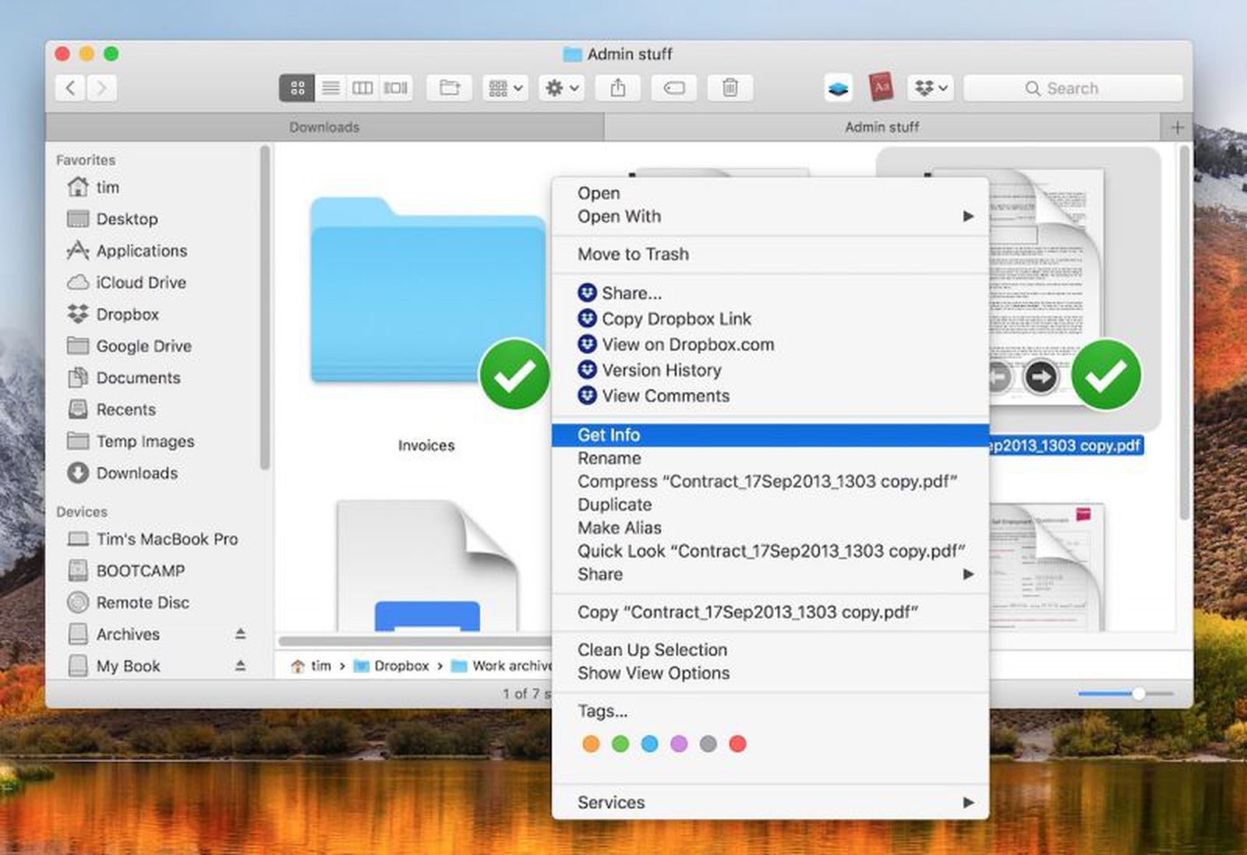
Task: Create a new folder from the toolbar
Action: [x=449, y=87]
